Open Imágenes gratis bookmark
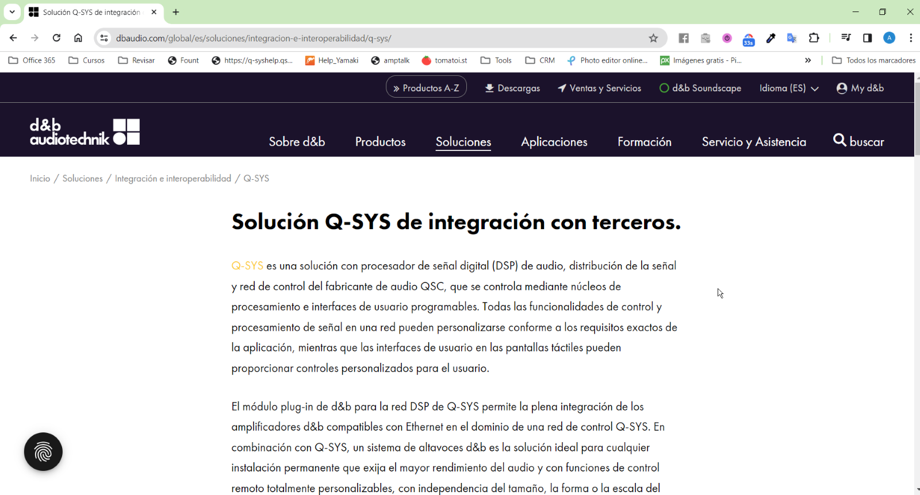920x495 pixels. click(x=701, y=60)
